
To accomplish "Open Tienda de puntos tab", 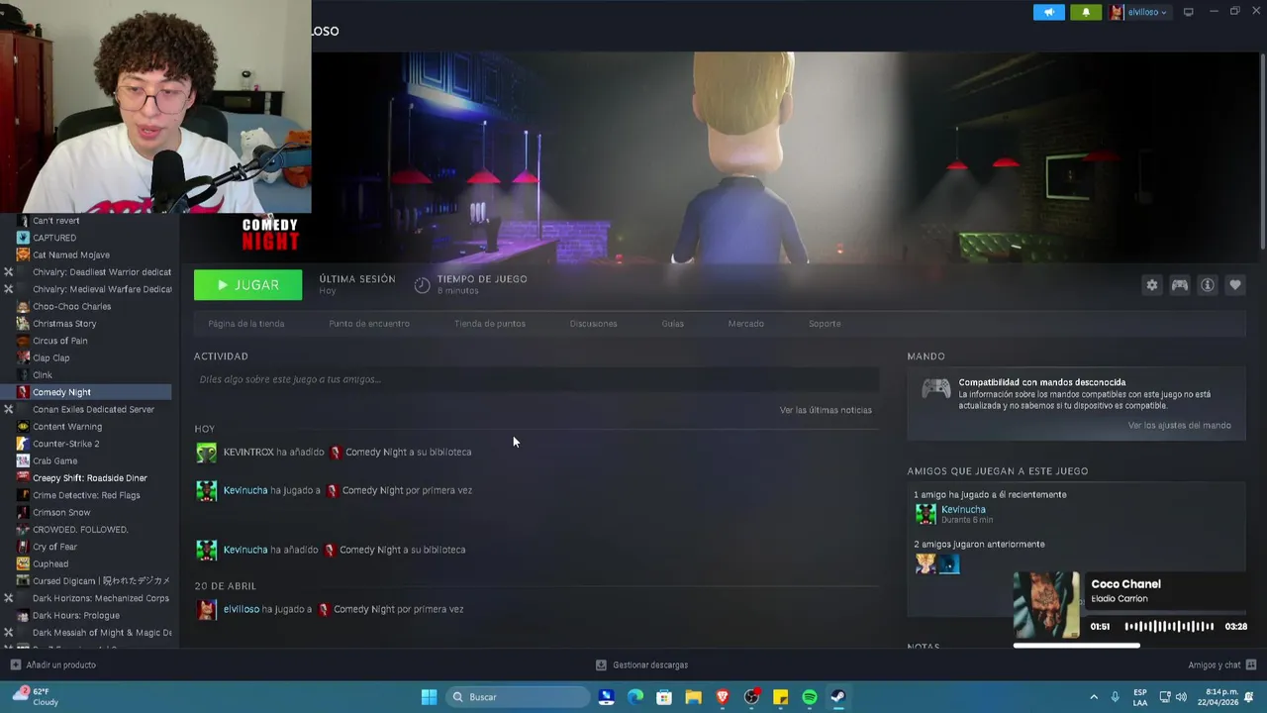I will point(490,324).
